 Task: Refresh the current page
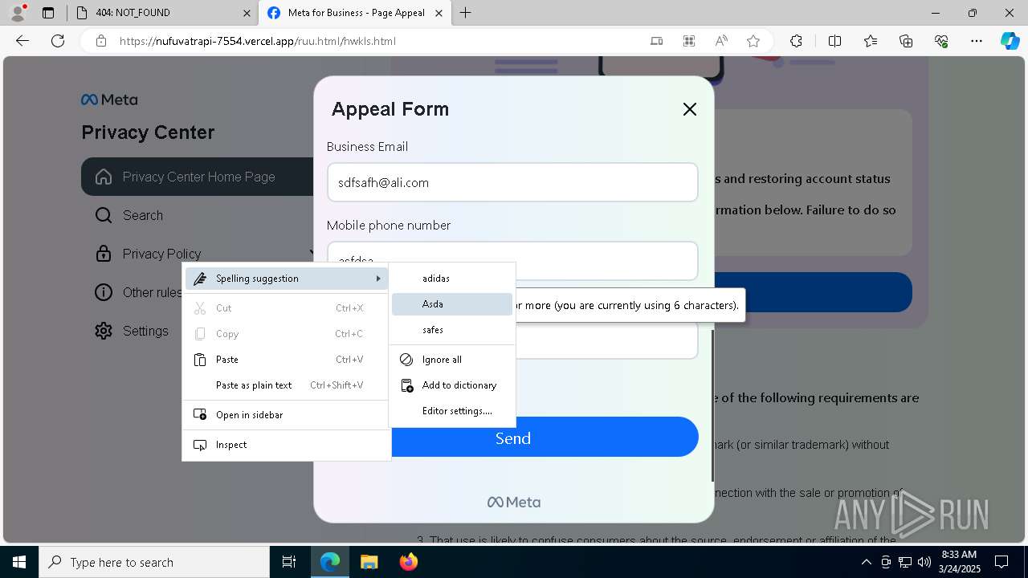[x=58, y=41]
